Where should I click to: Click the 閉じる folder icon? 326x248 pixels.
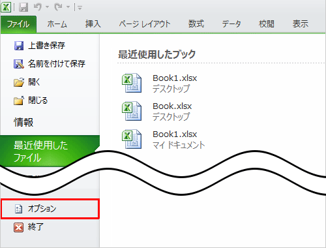[x=19, y=101]
